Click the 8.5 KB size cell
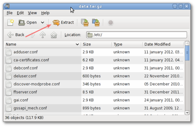This screenshot has height=127, width=196. [x=88, y=92]
